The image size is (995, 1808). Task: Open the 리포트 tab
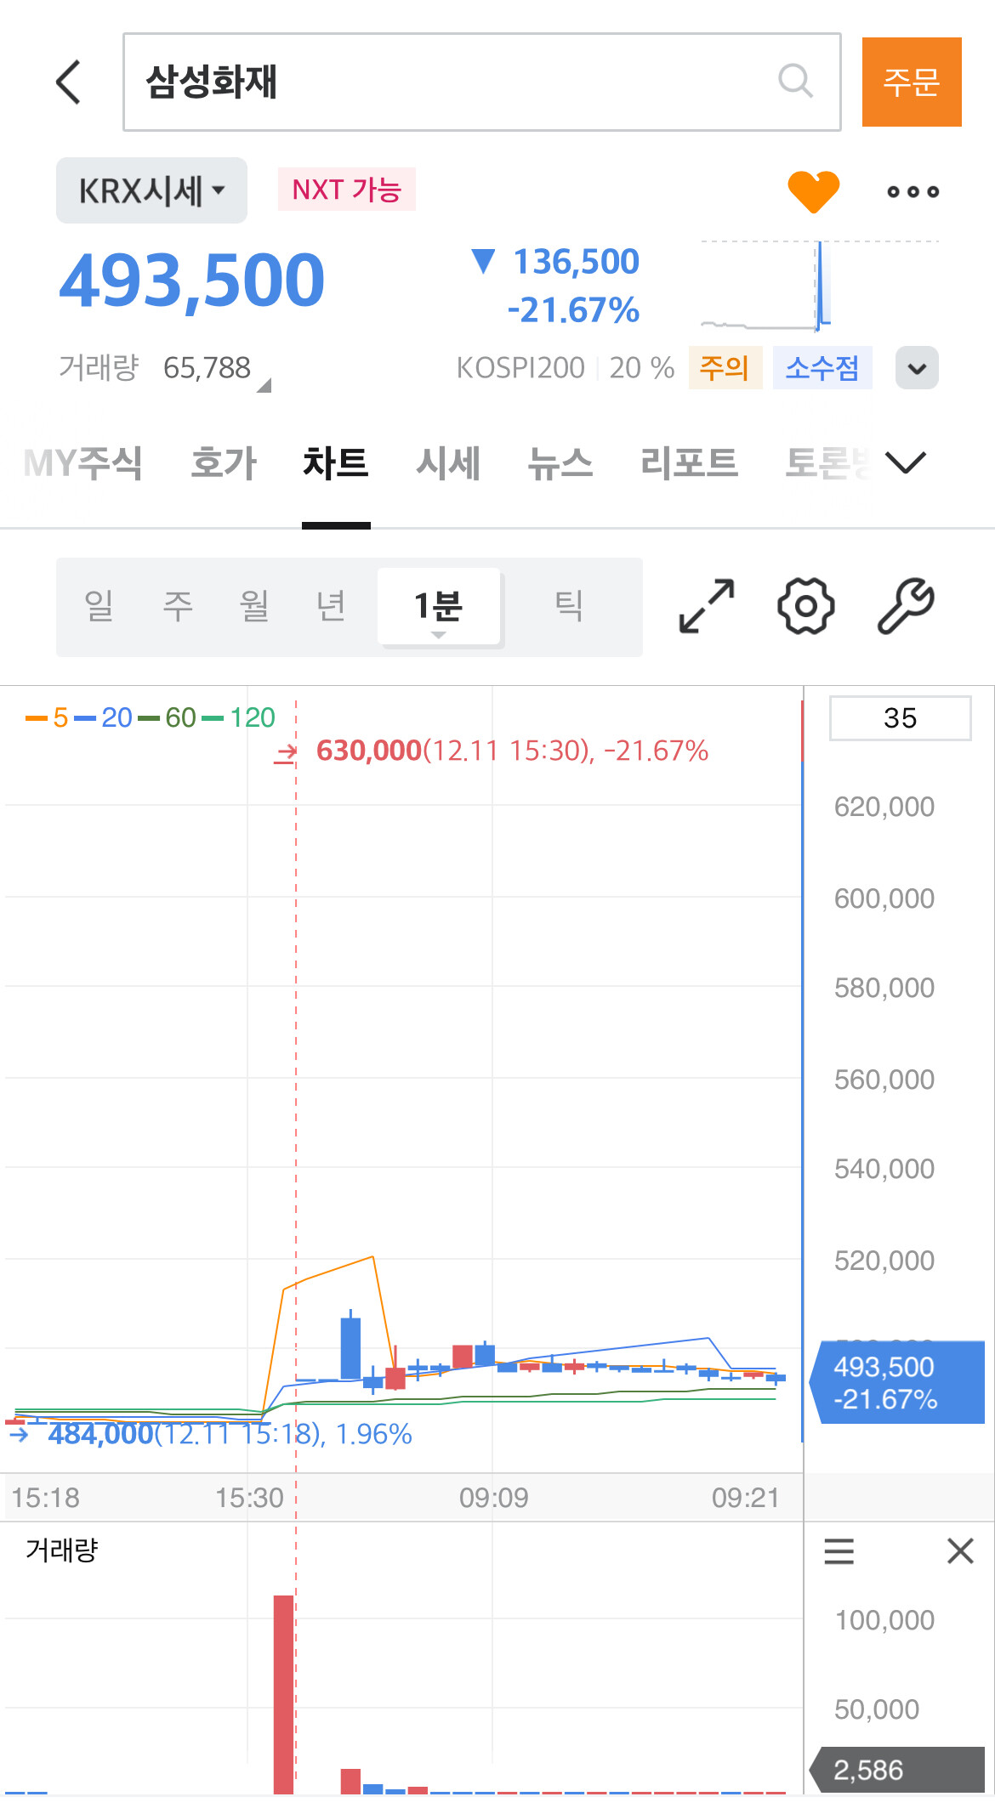tap(689, 463)
